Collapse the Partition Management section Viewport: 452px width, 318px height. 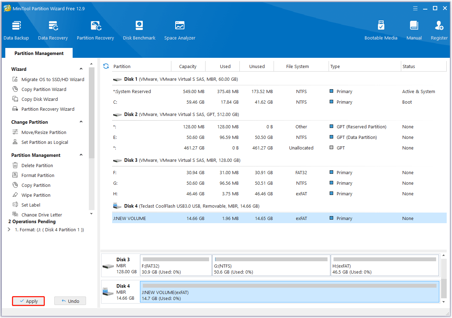pyautogui.click(x=81, y=155)
